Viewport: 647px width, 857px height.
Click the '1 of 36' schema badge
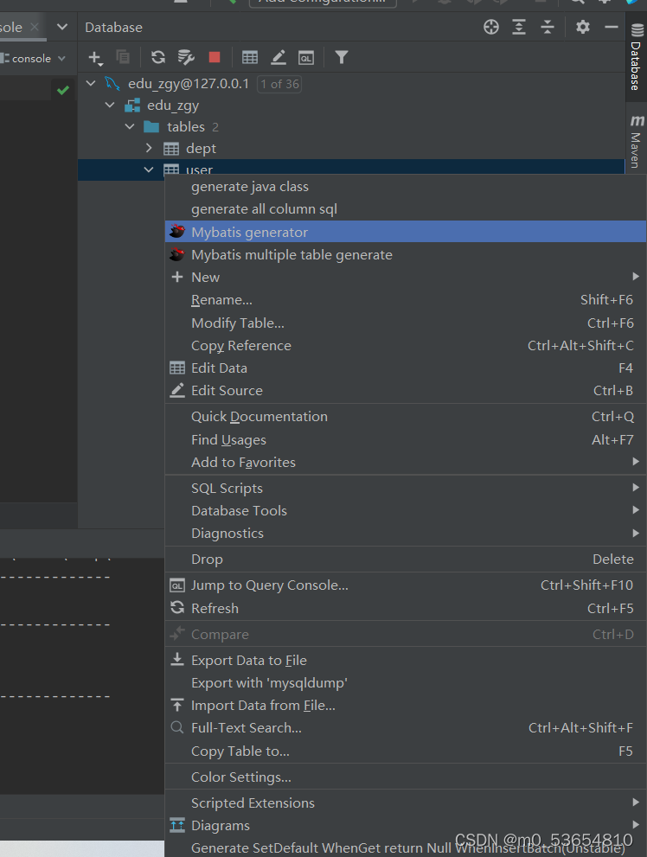[279, 84]
